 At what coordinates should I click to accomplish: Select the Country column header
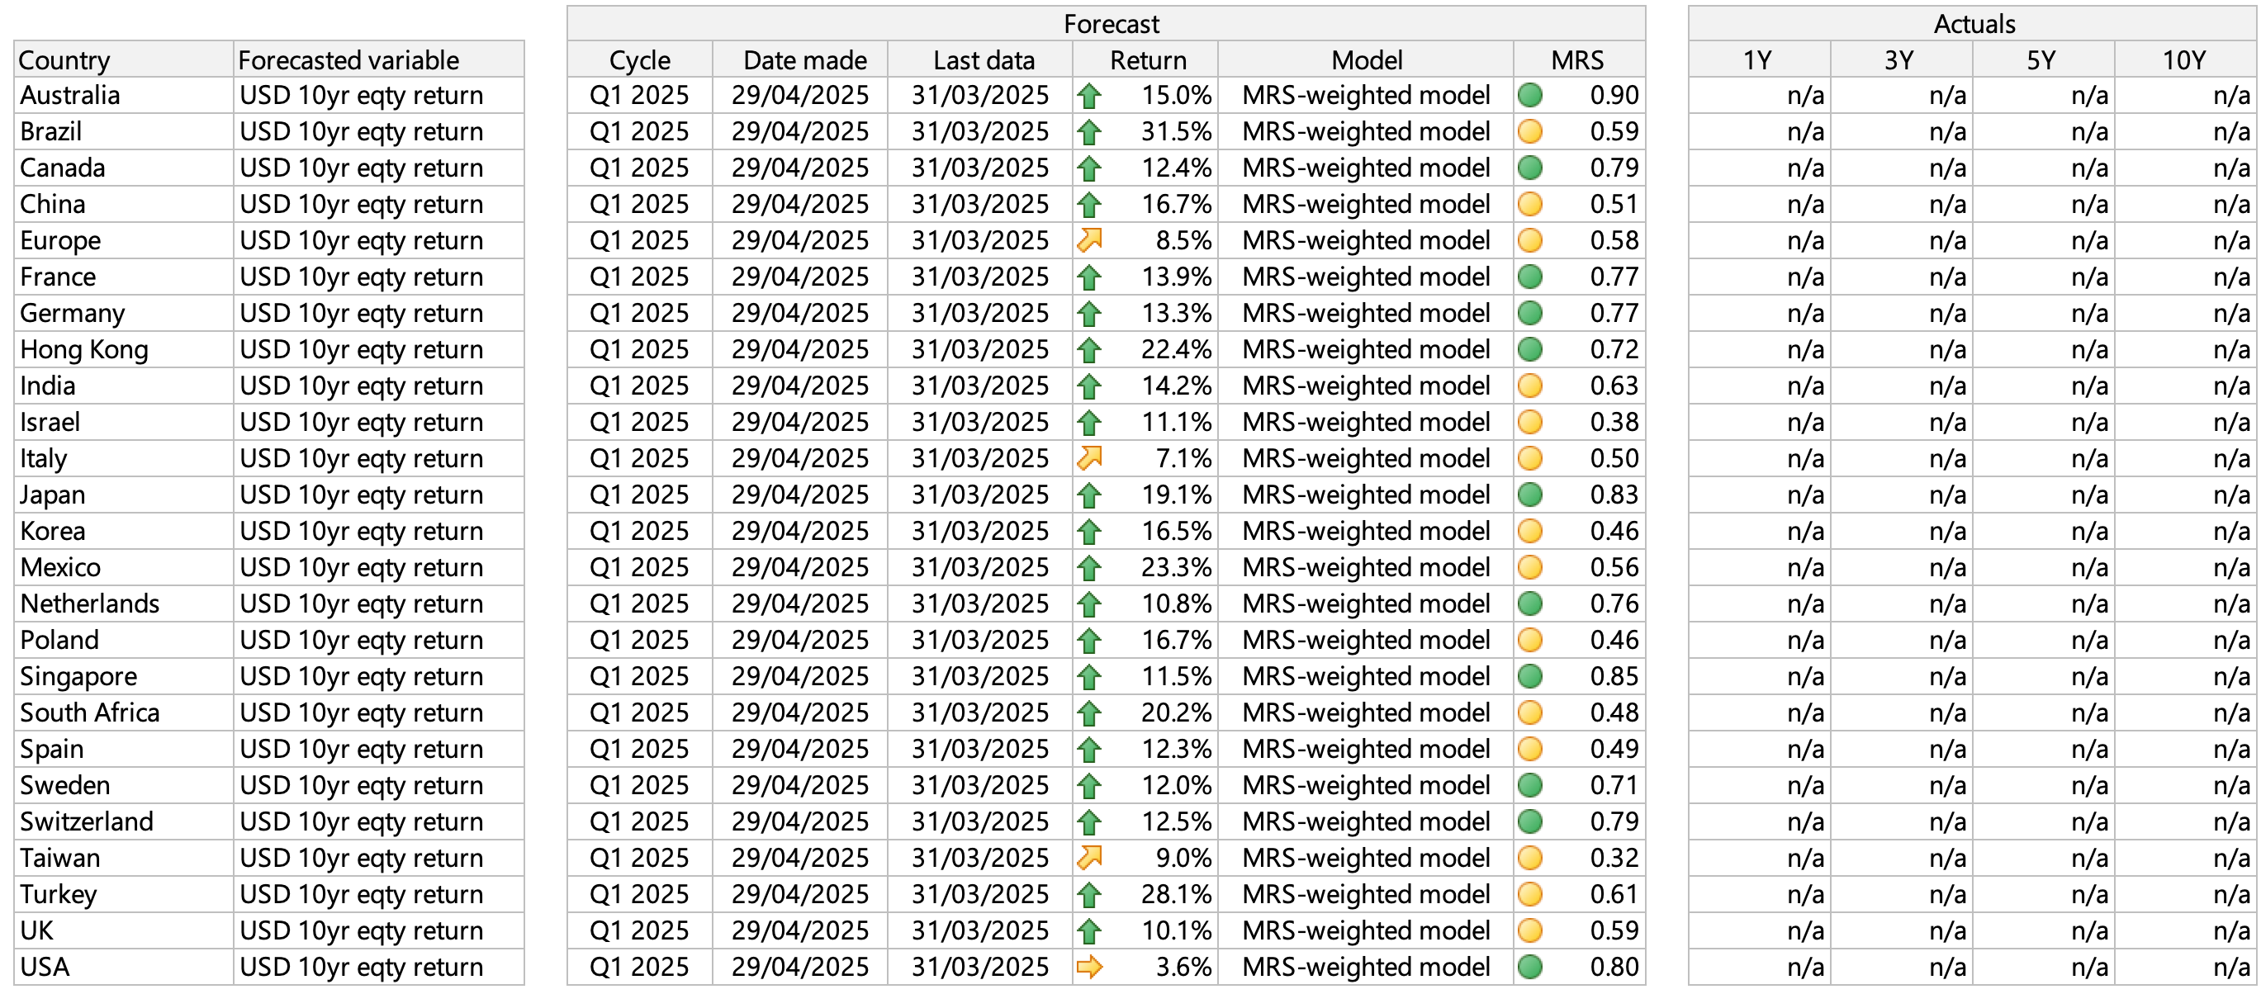tap(123, 59)
